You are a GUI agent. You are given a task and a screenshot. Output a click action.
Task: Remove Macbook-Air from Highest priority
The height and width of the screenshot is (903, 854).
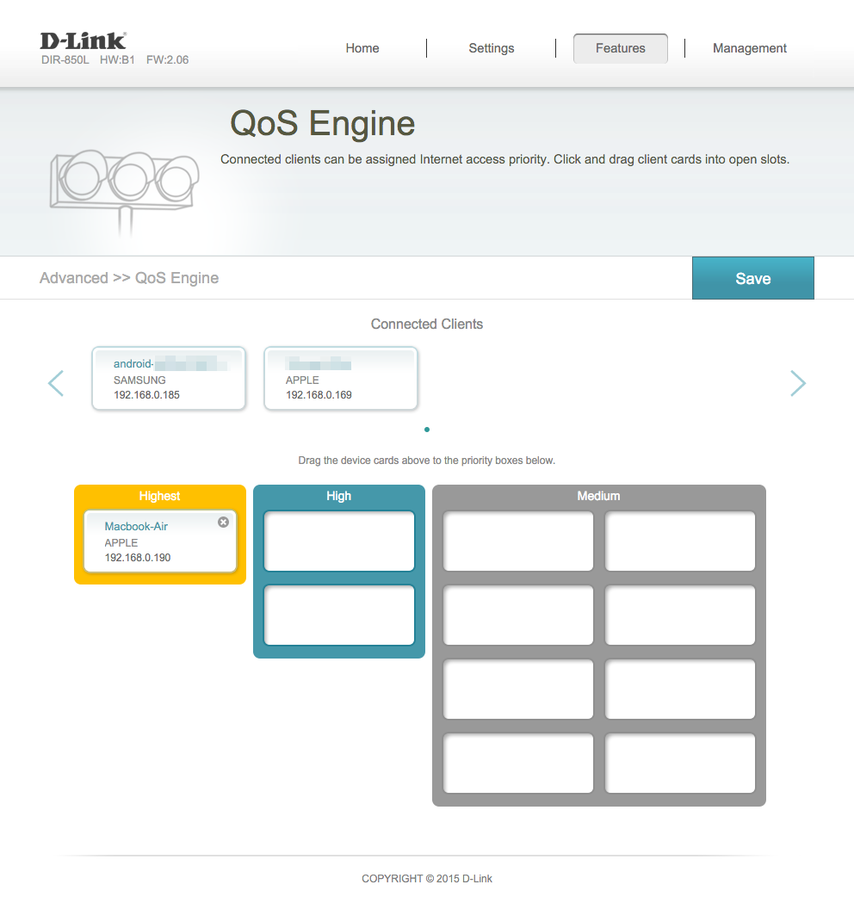pyautogui.click(x=224, y=522)
